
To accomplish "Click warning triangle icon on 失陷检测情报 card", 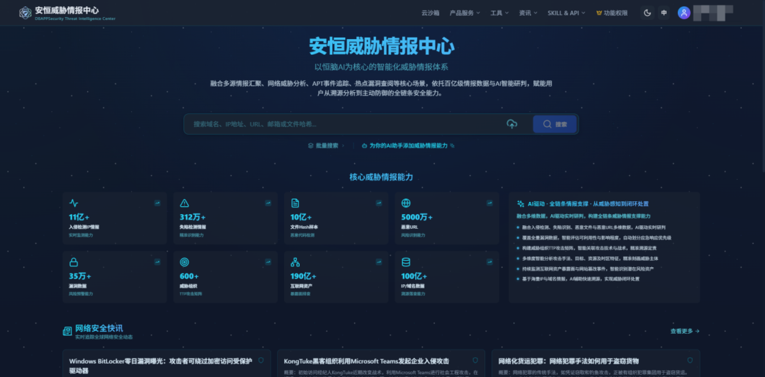I will click(184, 203).
